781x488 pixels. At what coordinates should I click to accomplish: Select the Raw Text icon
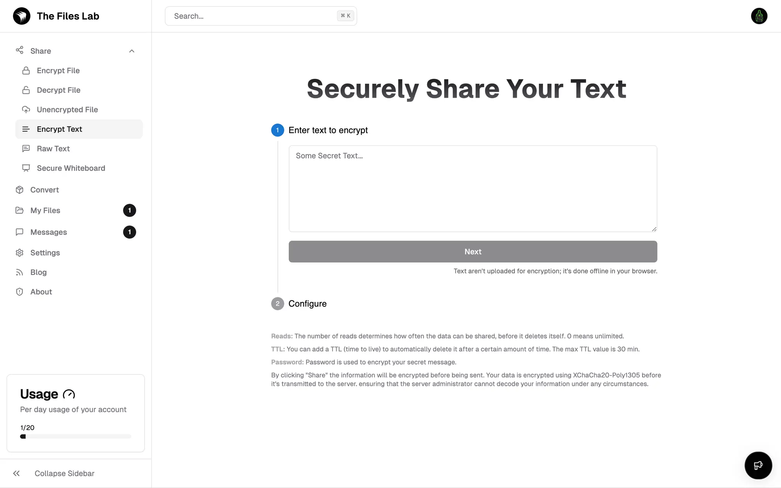pyautogui.click(x=26, y=148)
